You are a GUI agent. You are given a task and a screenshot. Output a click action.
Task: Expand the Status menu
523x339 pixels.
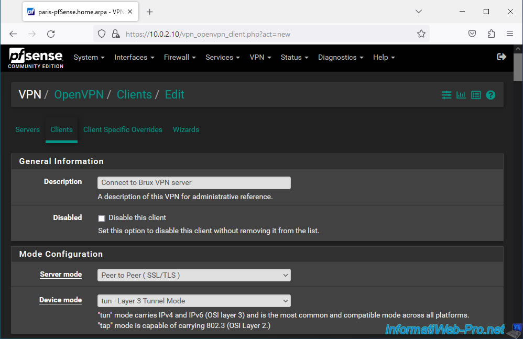pyautogui.click(x=294, y=57)
